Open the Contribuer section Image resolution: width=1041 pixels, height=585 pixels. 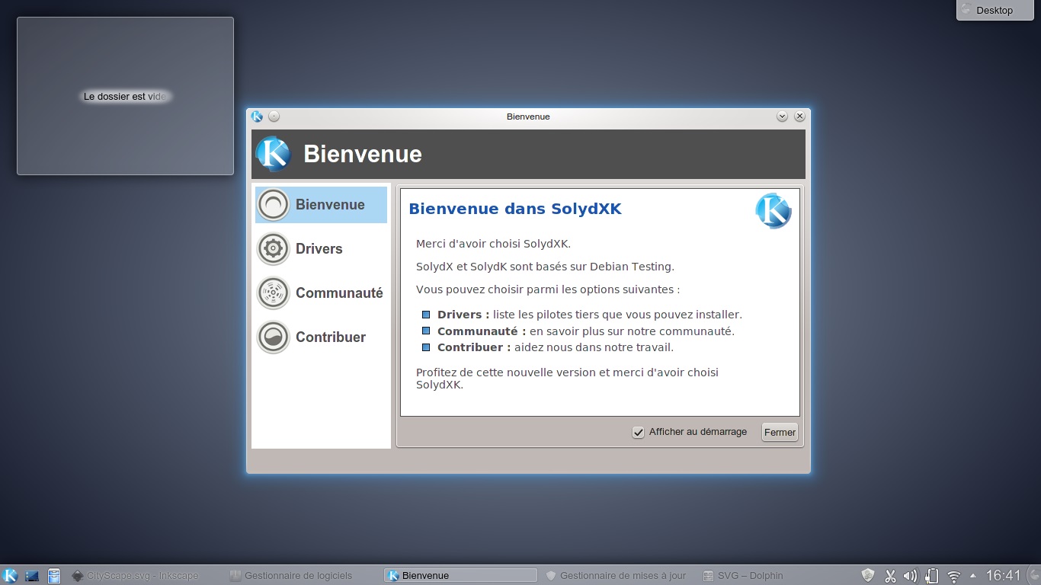click(x=321, y=337)
